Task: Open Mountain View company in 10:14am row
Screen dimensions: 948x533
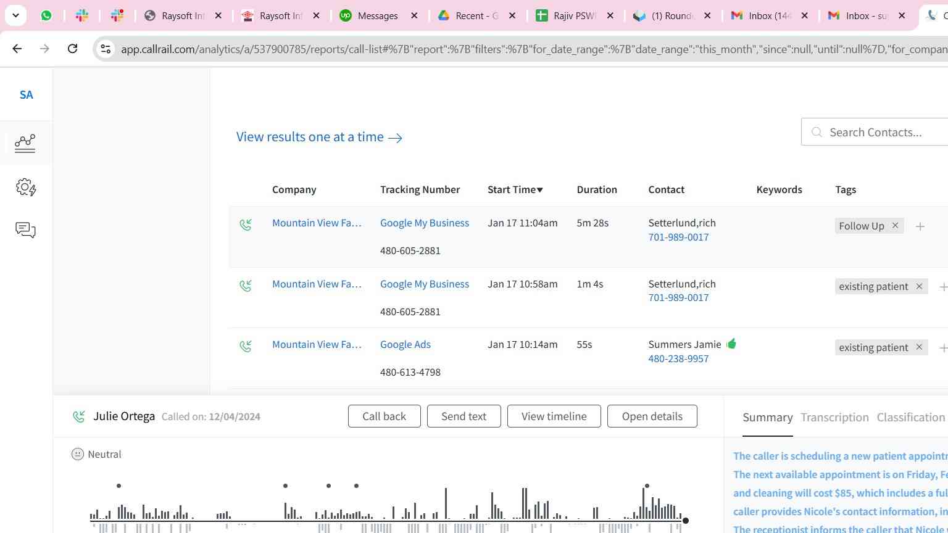Action: click(x=317, y=344)
